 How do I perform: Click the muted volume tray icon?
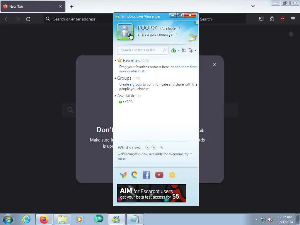[x=270, y=220]
